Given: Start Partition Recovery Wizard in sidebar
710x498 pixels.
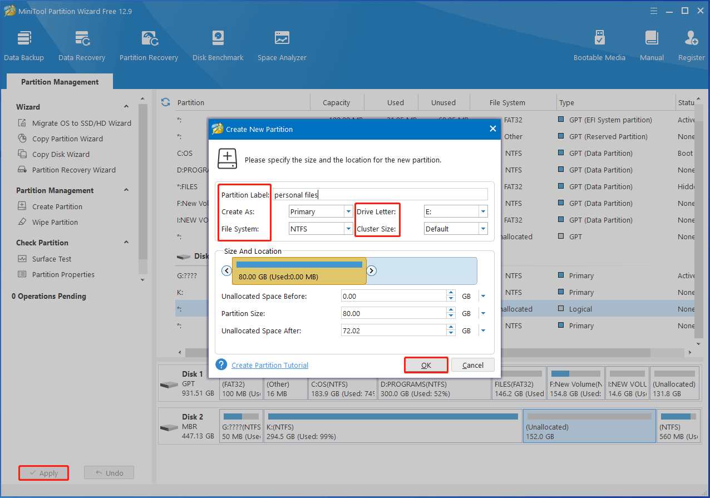Looking at the screenshot, I should pyautogui.click(x=67, y=170).
